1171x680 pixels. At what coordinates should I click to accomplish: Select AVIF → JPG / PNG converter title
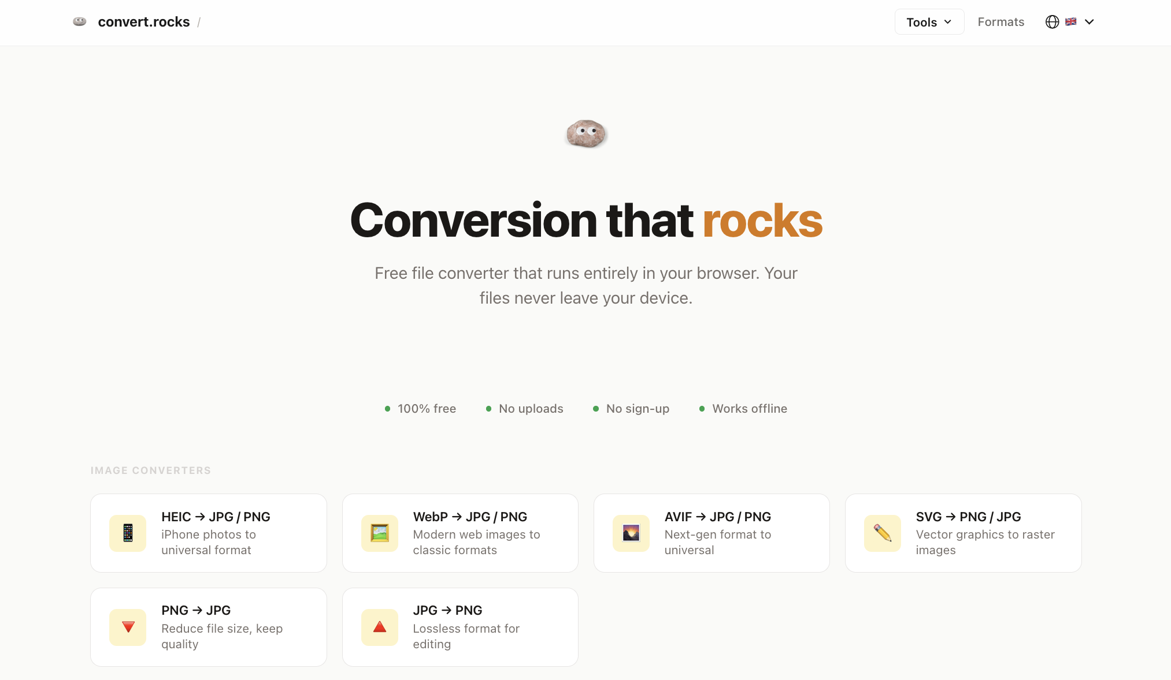pos(717,517)
